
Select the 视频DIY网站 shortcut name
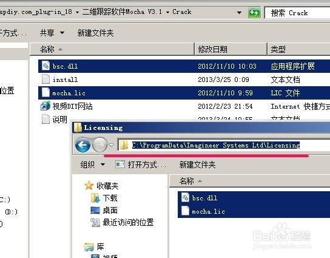pyautogui.click(x=72, y=106)
